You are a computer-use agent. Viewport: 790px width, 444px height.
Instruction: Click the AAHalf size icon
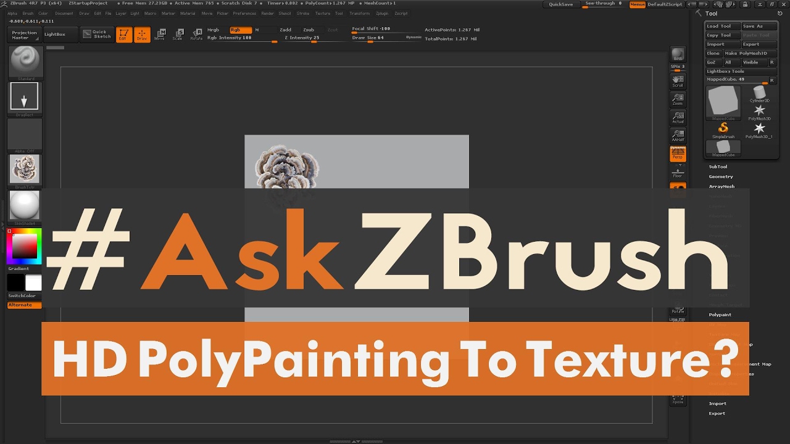click(678, 135)
